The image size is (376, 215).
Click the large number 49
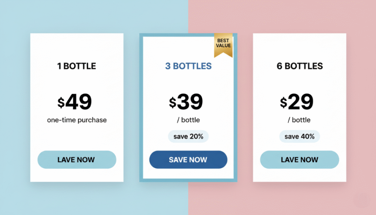click(79, 102)
